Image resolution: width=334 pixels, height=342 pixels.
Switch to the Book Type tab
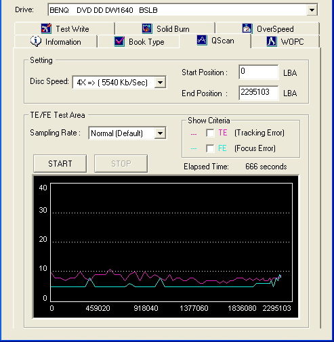[138, 41]
